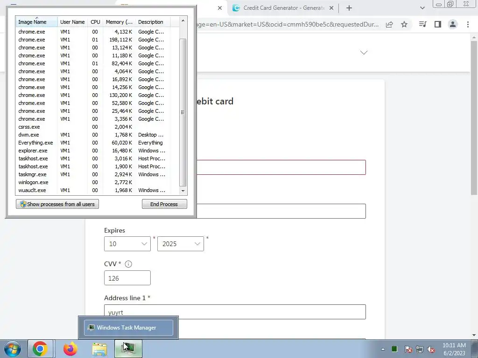Open the expiry month dropdown showing 10
Image resolution: width=478 pixels, height=358 pixels.
(127, 244)
